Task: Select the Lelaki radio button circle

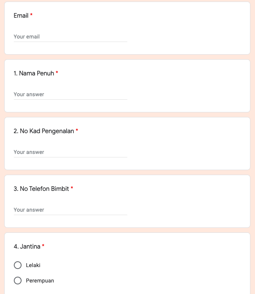Action: [18, 265]
